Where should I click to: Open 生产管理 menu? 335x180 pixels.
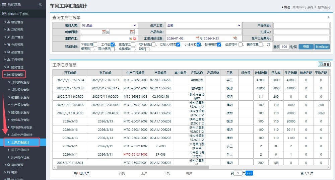tap(17, 37)
